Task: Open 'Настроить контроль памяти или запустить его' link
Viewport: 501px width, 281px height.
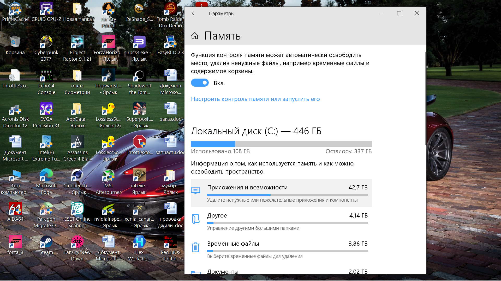Action: tap(255, 99)
